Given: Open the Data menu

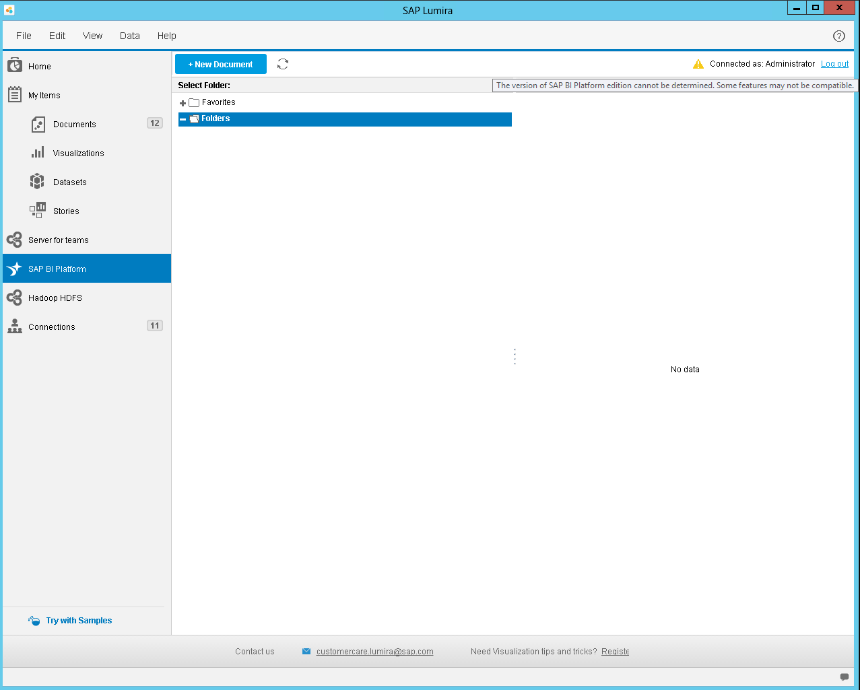Looking at the screenshot, I should pos(130,36).
